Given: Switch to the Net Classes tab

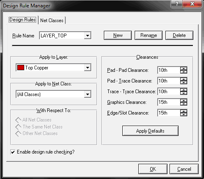Looking at the screenshot, I should point(52,21).
